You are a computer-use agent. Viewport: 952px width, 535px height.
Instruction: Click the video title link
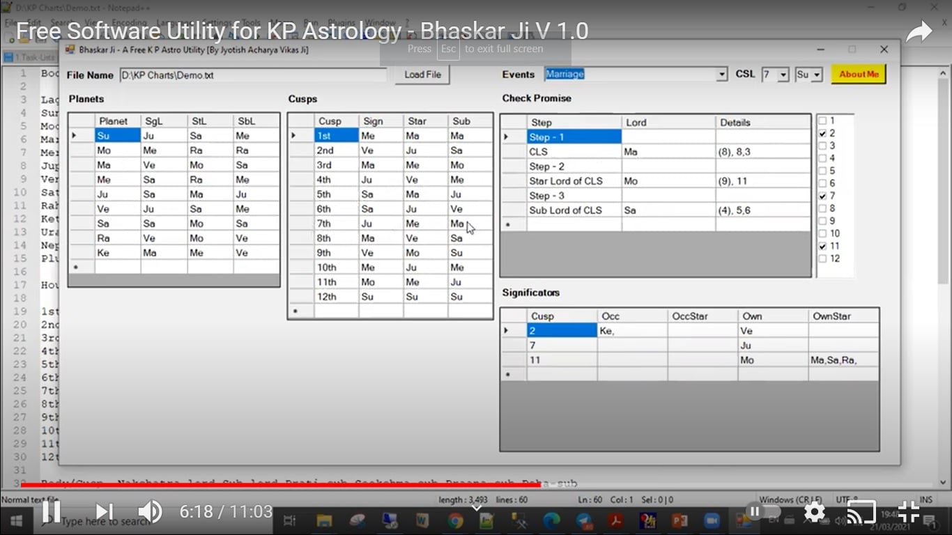point(302,31)
